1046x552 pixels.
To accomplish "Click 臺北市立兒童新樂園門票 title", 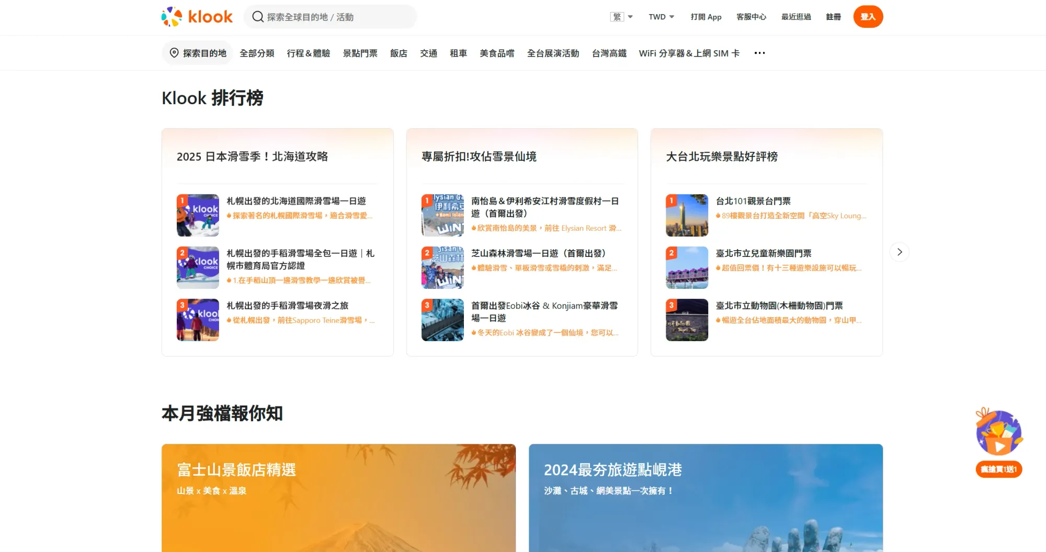I will pyautogui.click(x=764, y=253).
